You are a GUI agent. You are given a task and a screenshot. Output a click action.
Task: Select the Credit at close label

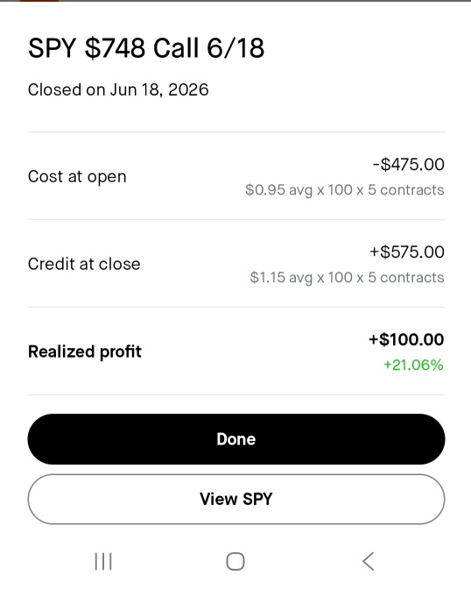point(84,264)
